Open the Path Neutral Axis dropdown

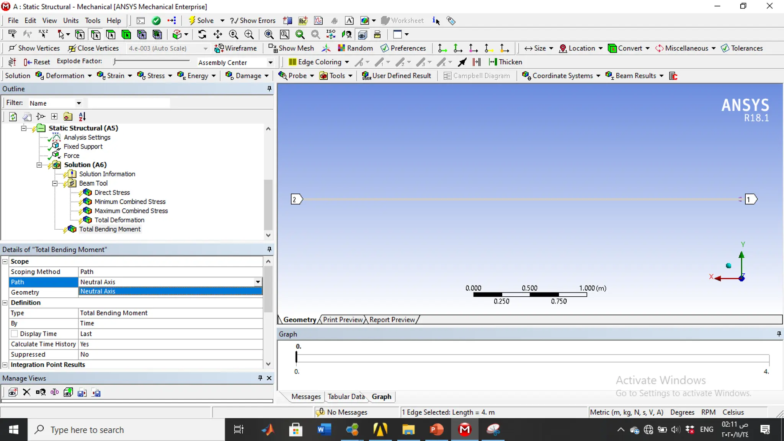click(258, 282)
